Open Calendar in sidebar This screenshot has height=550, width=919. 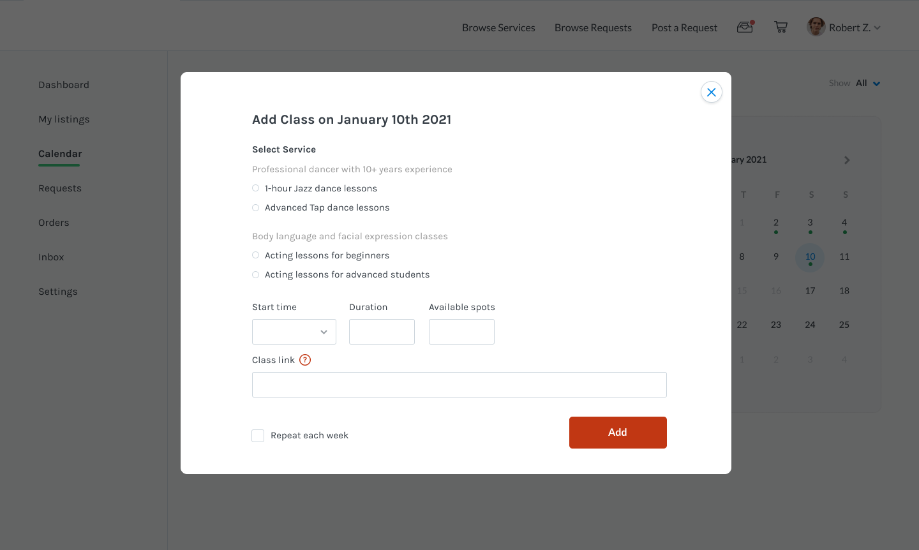tap(60, 154)
